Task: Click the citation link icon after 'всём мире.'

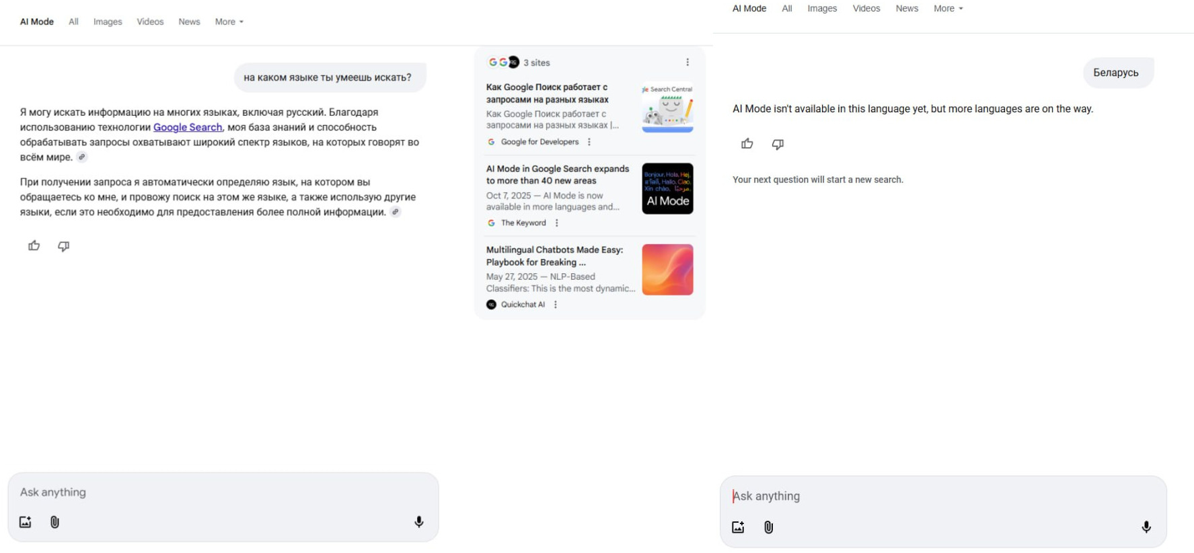Action: pyautogui.click(x=81, y=157)
